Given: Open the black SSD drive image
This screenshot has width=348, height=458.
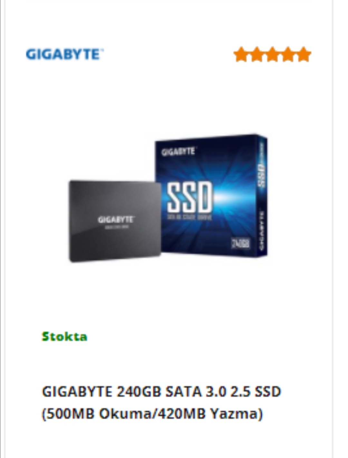Looking at the screenshot, I should [115, 221].
